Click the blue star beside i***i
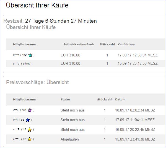This screenshot has width=166, height=148. pyautogui.click(x=28, y=120)
